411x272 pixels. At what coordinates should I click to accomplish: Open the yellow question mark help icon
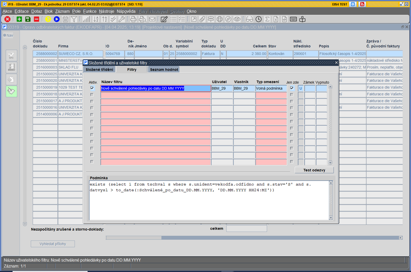[x=48, y=19]
